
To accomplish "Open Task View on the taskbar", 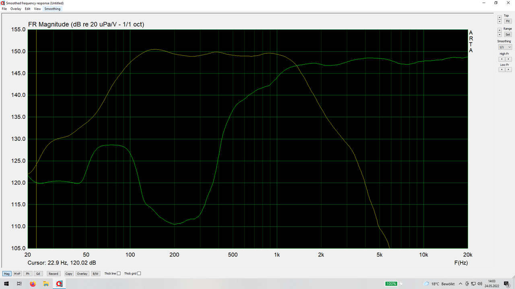I will (19, 284).
